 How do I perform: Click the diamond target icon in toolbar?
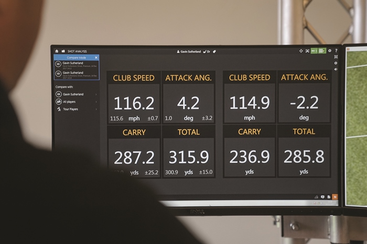[301, 51]
